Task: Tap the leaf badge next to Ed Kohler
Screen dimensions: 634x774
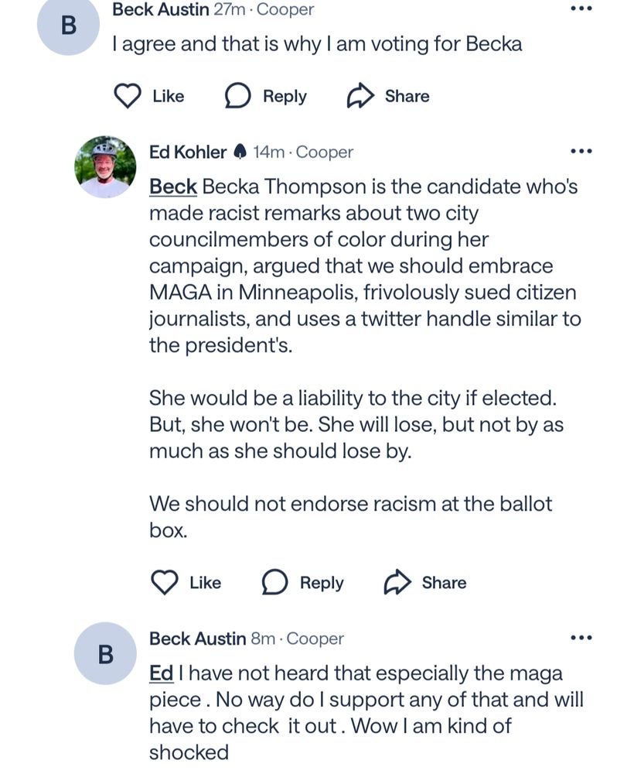Action: click(240, 152)
